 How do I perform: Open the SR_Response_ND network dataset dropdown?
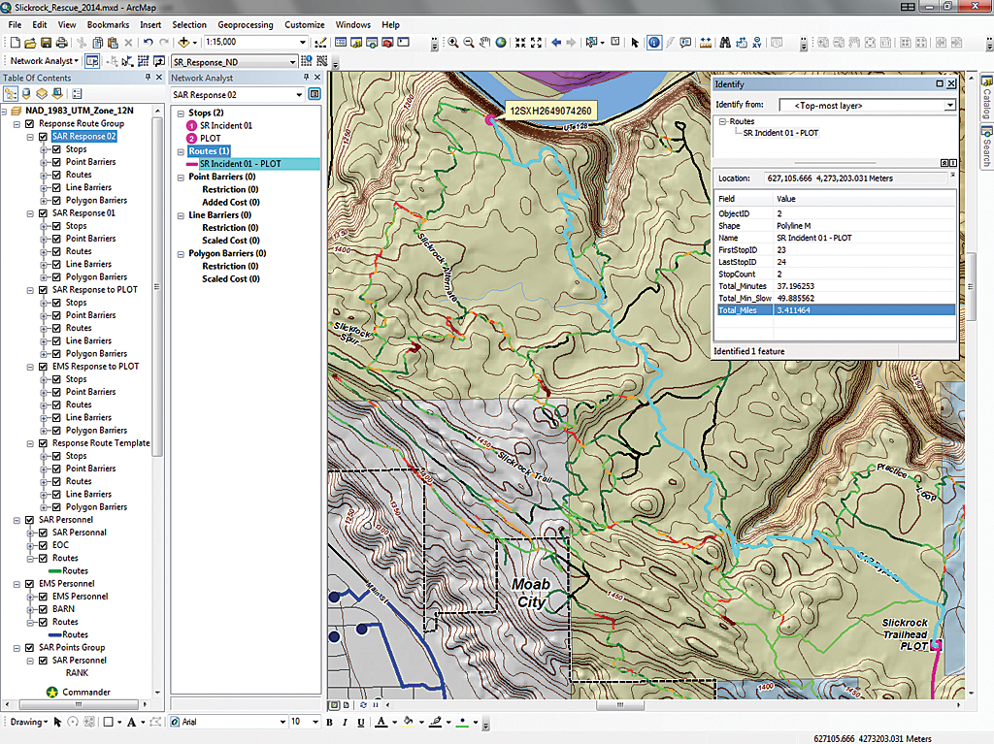click(x=293, y=61)
